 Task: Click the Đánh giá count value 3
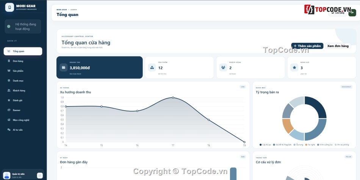pyautogui.click(x=302, y=68)
